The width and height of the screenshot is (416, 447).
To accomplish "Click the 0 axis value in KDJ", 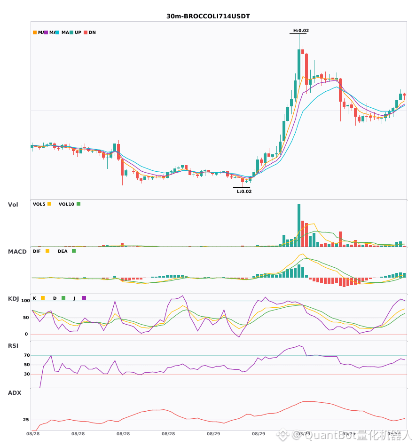I will 26,334.
